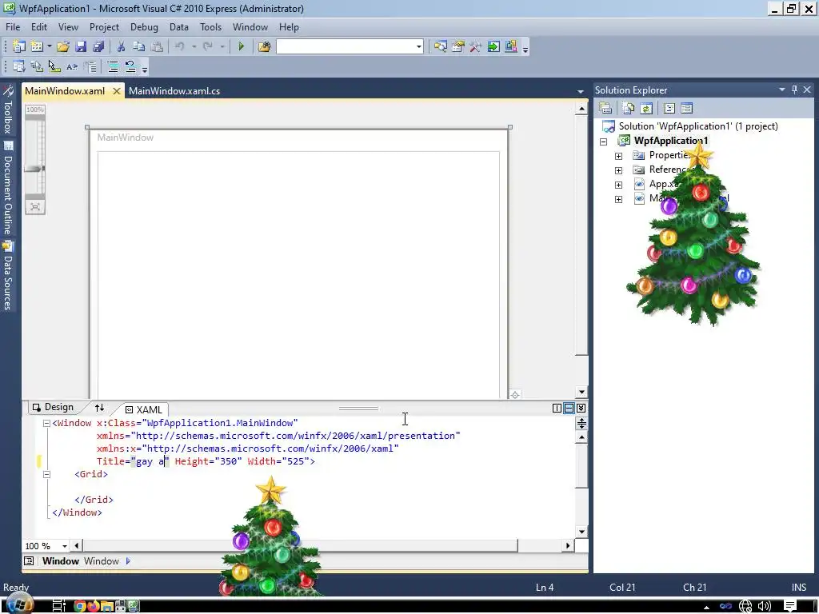Click the Display Object Member List icon
Image resolution: width=819 pixels, height=614 pixels.
(x=19, y=66)
